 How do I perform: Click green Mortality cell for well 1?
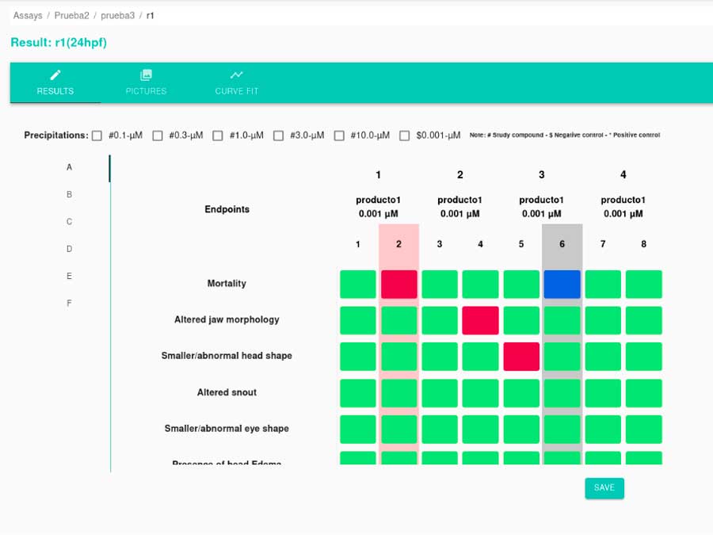coord(358,285)
